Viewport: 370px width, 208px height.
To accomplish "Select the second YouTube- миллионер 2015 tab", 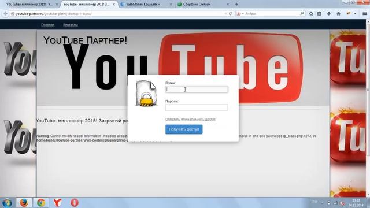I will tap(86, 4).
